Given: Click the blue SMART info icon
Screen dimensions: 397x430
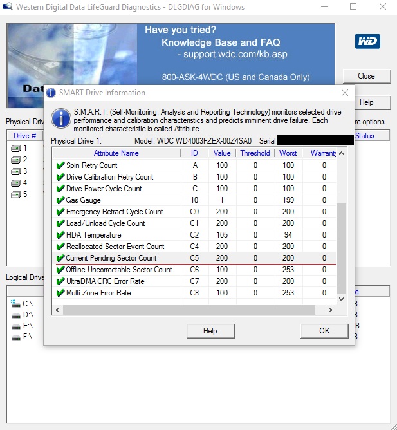Looking at the screenshot, I should tap(61, 118).
